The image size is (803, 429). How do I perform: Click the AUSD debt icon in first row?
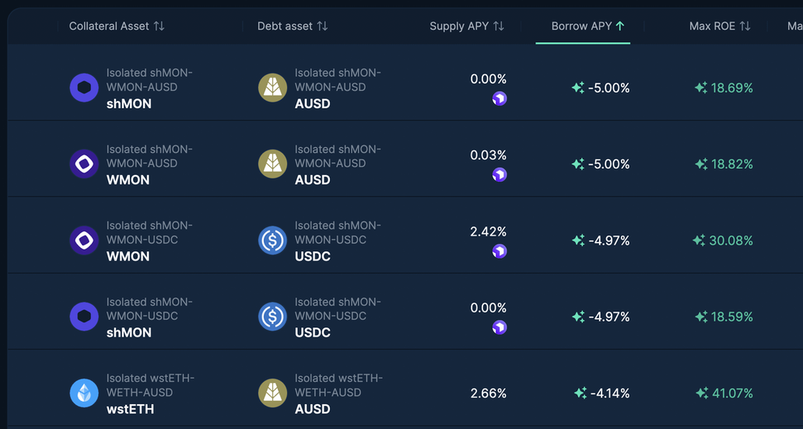[272, 88]
